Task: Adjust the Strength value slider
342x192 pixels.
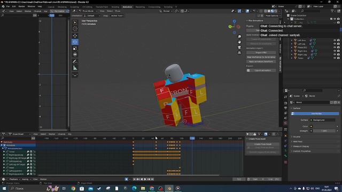Action: pyautogui.click(x=324, y=131)
